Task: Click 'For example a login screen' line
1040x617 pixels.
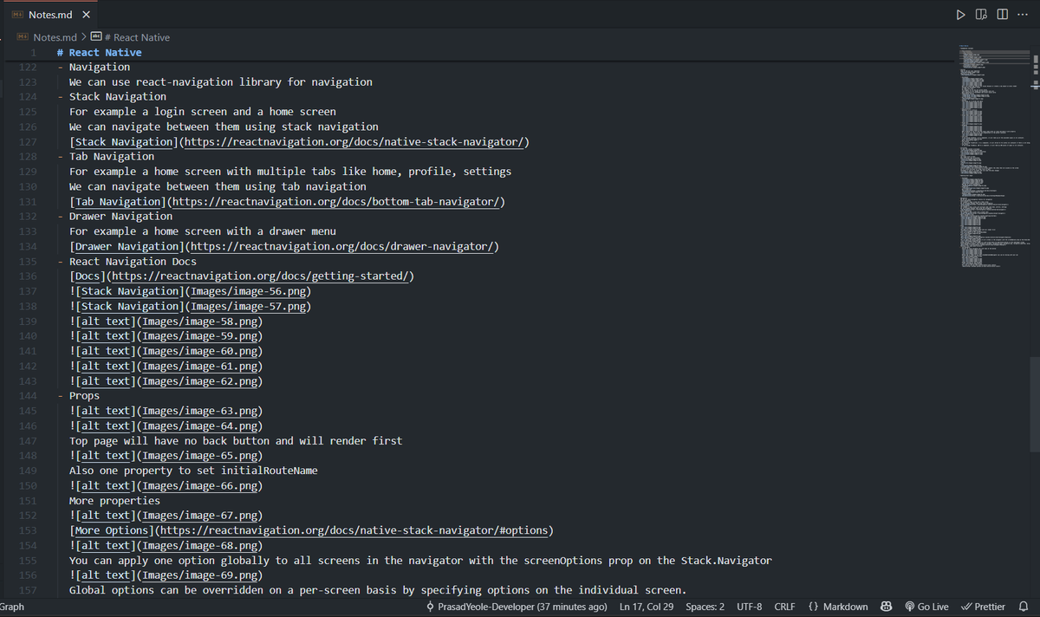Action: pyautogui.click(x=203, y=112)
